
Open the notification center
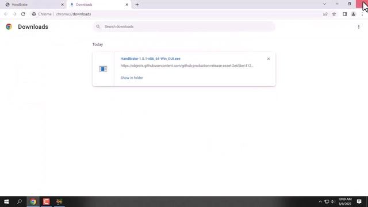tap(359, 202)
